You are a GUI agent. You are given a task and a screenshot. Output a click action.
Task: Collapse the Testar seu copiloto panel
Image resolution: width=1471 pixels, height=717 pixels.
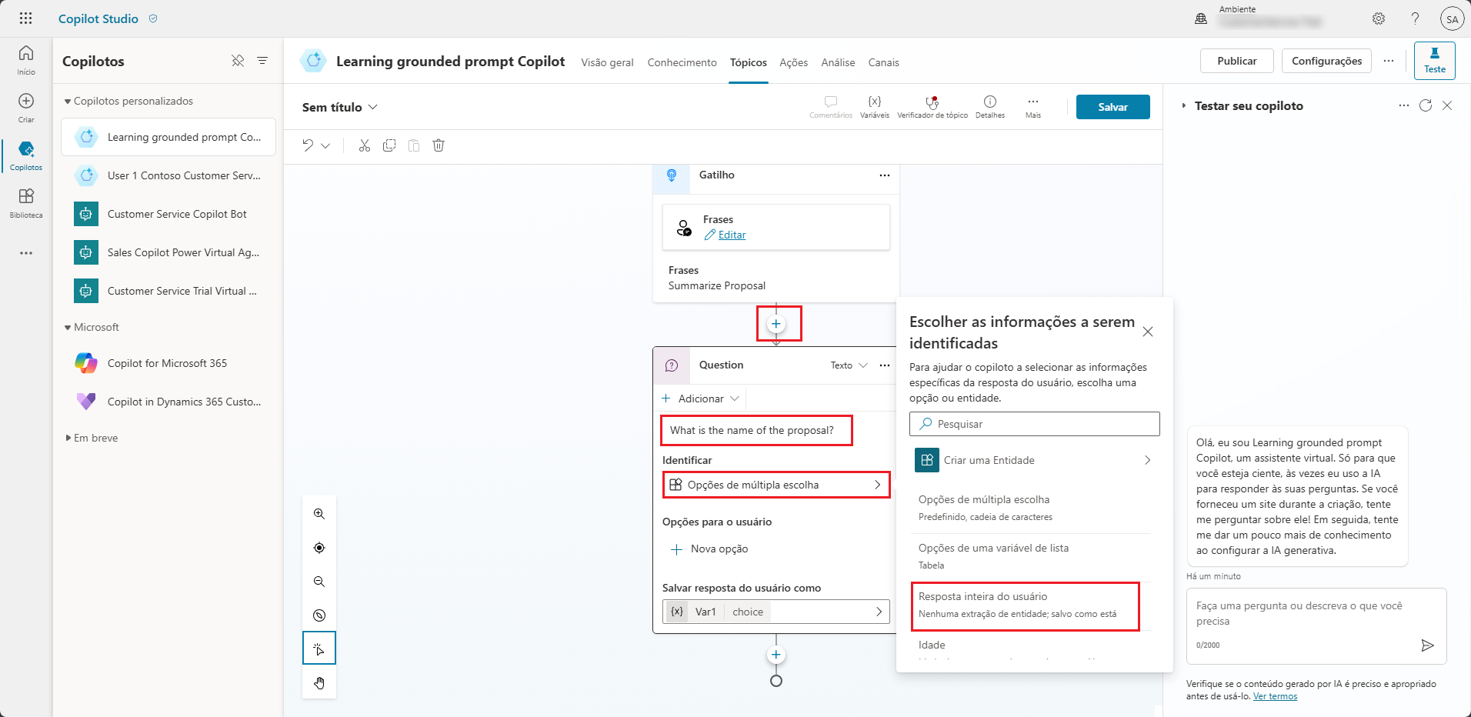coord(1183,105)
